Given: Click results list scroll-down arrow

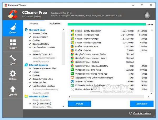Looking at the screenshot, I should (x=152, y=93).
